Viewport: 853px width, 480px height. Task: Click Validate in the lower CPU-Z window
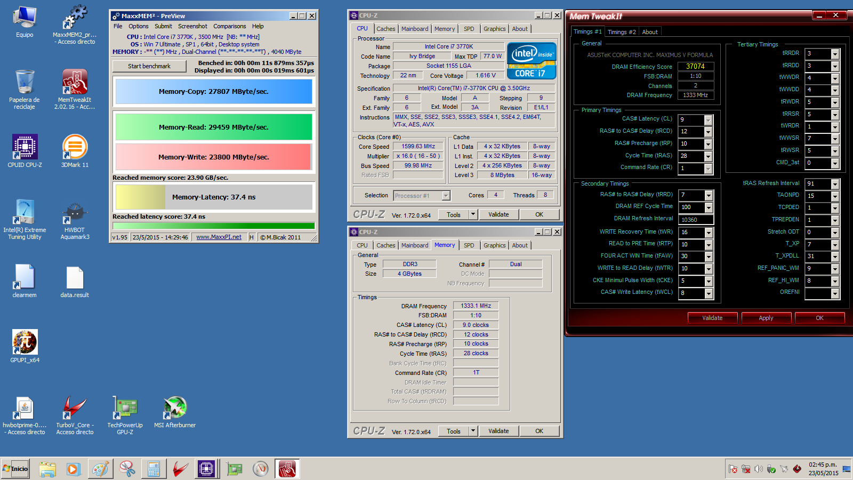coord(498,431)
